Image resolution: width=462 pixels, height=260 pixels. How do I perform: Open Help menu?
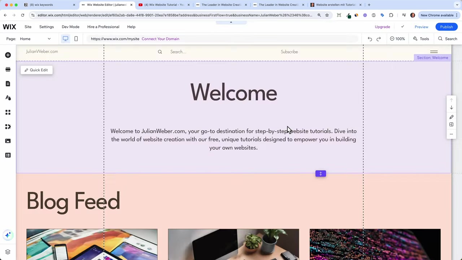(x=131, y=27)
